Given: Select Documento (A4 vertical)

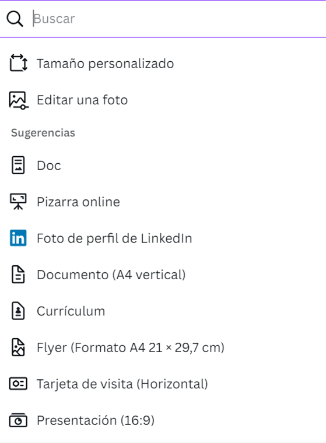Looking at the screenshot, I should pos(163,275).
